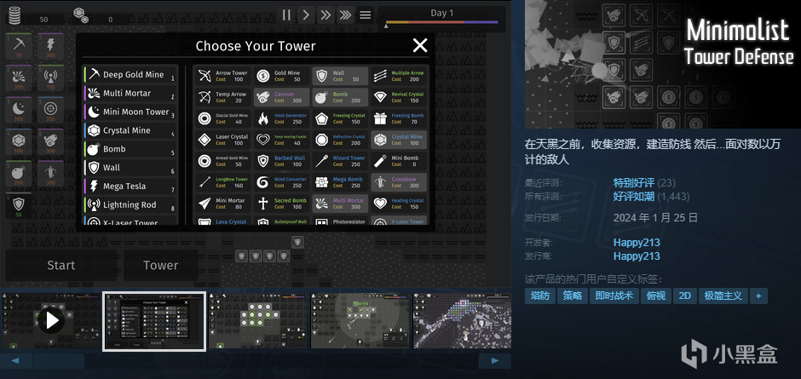Choose the Multiple Arrow tower
The image size is (801, 379).
(x=399, y=76)
